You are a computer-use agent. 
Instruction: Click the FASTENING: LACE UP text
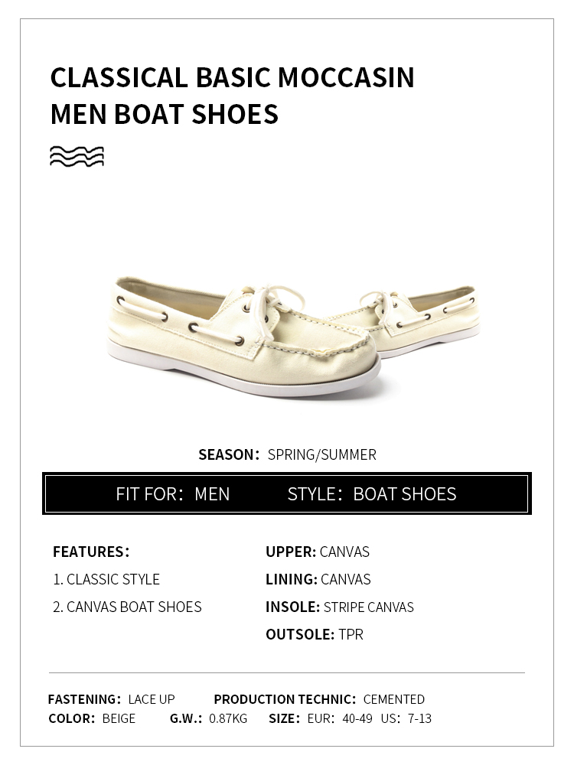(111, 699)
